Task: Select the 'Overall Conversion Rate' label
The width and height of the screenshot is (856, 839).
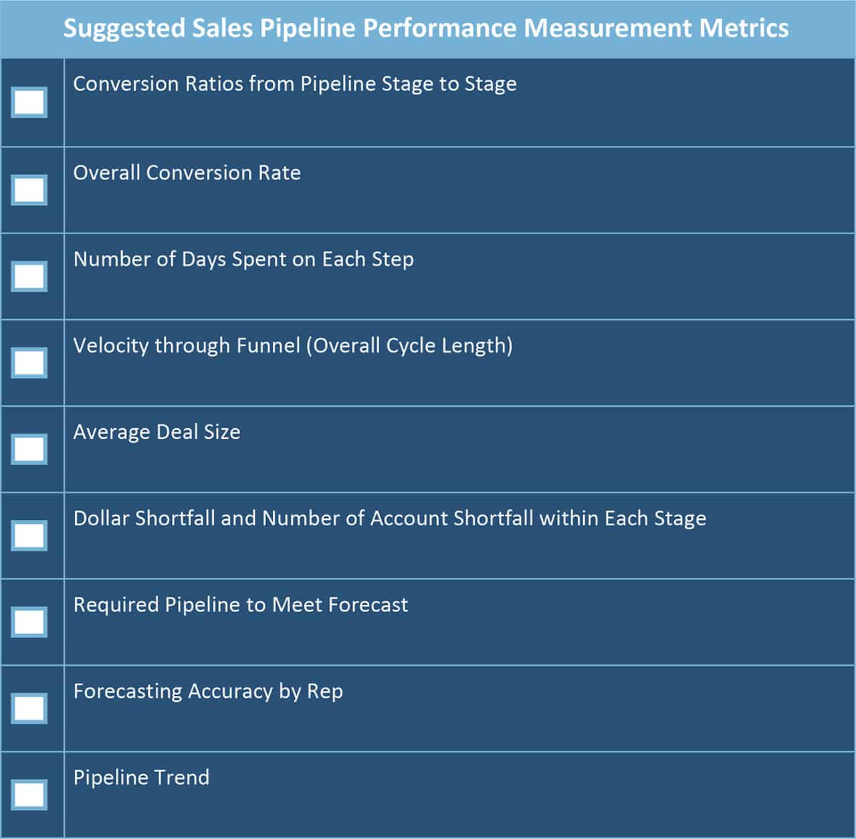Action: pyautogui.click(x=187, y=173)
